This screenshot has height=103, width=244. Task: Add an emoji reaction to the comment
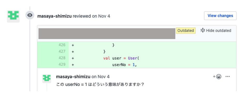pos(217,77)
